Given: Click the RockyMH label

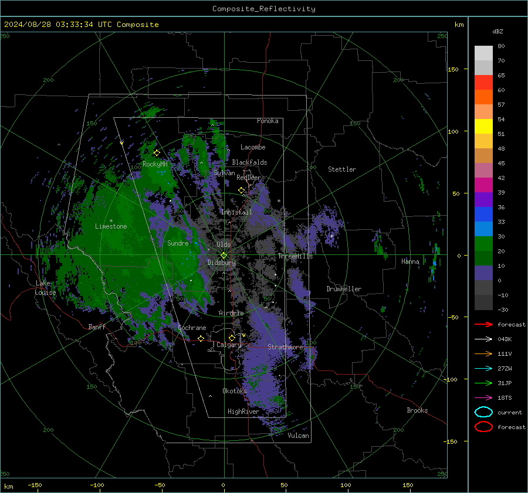Looking at the screenshot, I should click(155, 164).
